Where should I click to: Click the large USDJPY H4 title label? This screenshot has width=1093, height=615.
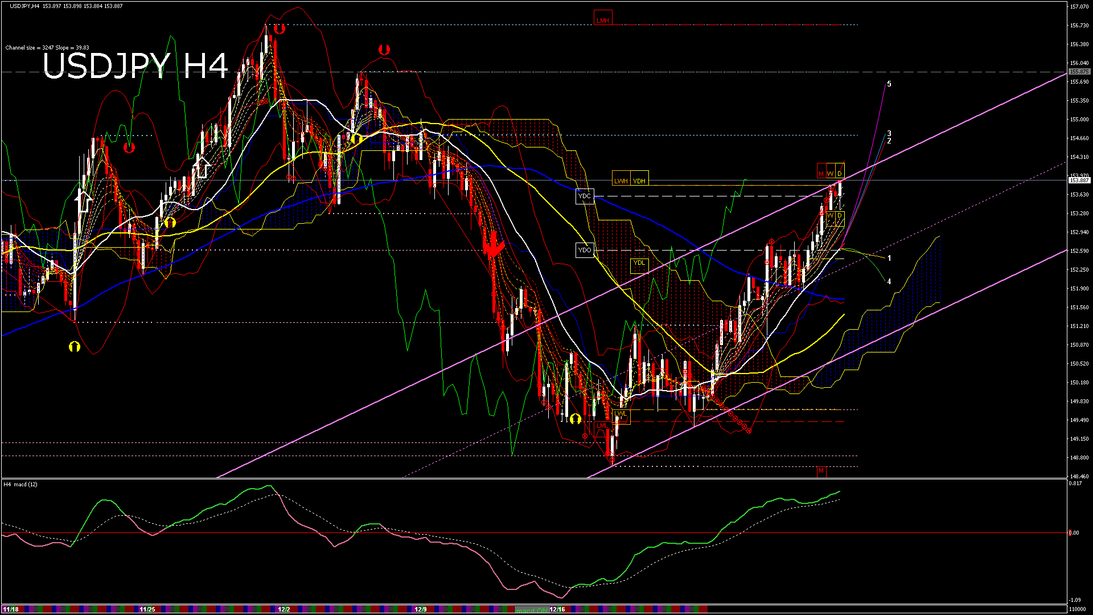tap(135, 66)
